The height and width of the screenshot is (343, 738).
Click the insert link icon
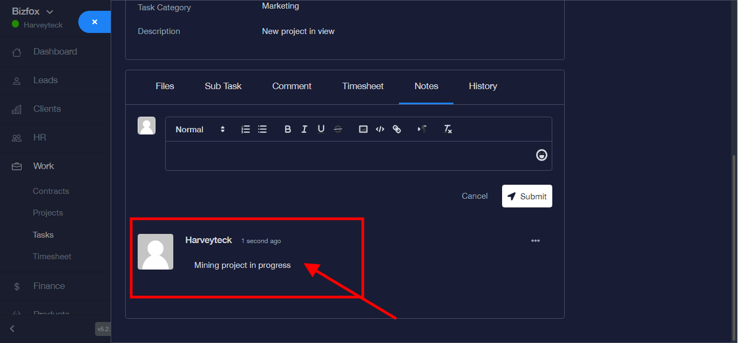[x=397, y=129]
